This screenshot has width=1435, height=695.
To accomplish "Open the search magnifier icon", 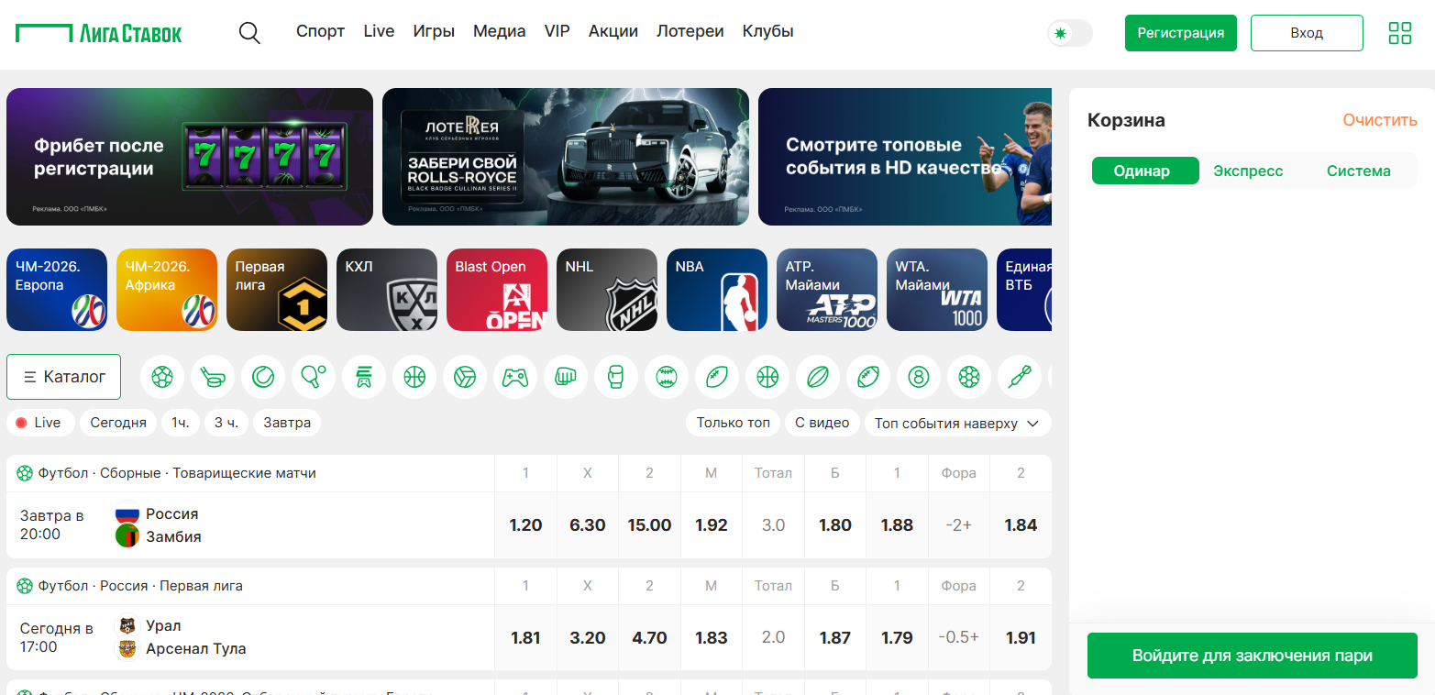I will click(249, 33).
